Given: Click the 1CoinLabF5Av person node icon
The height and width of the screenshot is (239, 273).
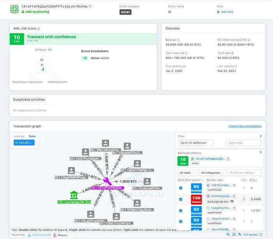Looking at the screenshot, I should coord(147,182).
